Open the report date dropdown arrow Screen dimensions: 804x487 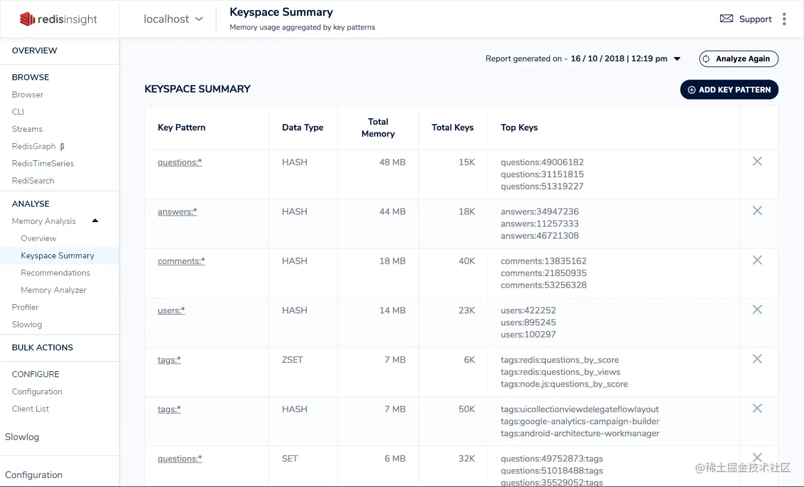click(x=677, y=59)
